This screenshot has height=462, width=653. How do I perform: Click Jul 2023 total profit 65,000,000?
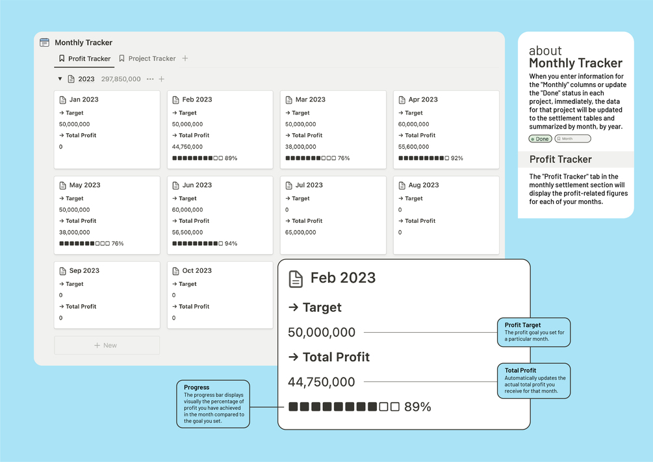pyautogui.click(x=301, y=232)
